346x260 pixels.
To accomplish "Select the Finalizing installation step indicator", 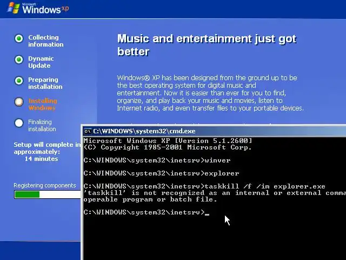I will (19, 123).
